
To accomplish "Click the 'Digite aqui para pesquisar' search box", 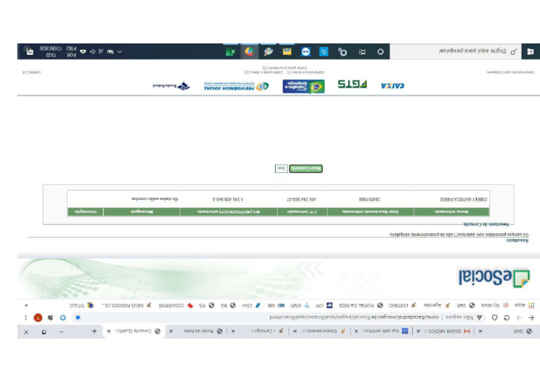I will pos(456,51).
